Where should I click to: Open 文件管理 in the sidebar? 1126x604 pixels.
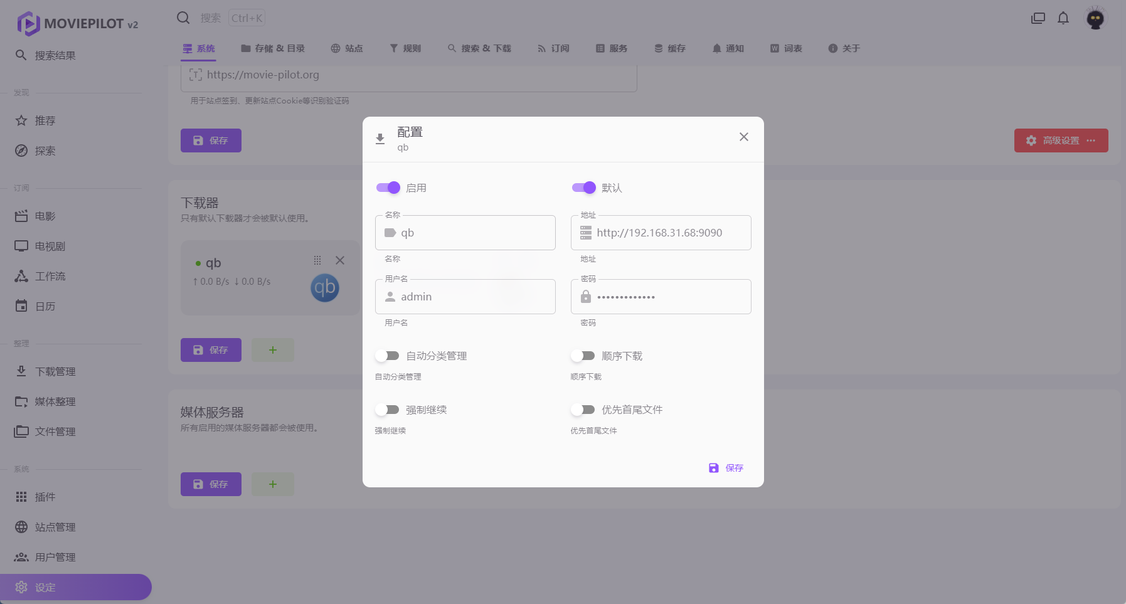click(x=75, y=432)
